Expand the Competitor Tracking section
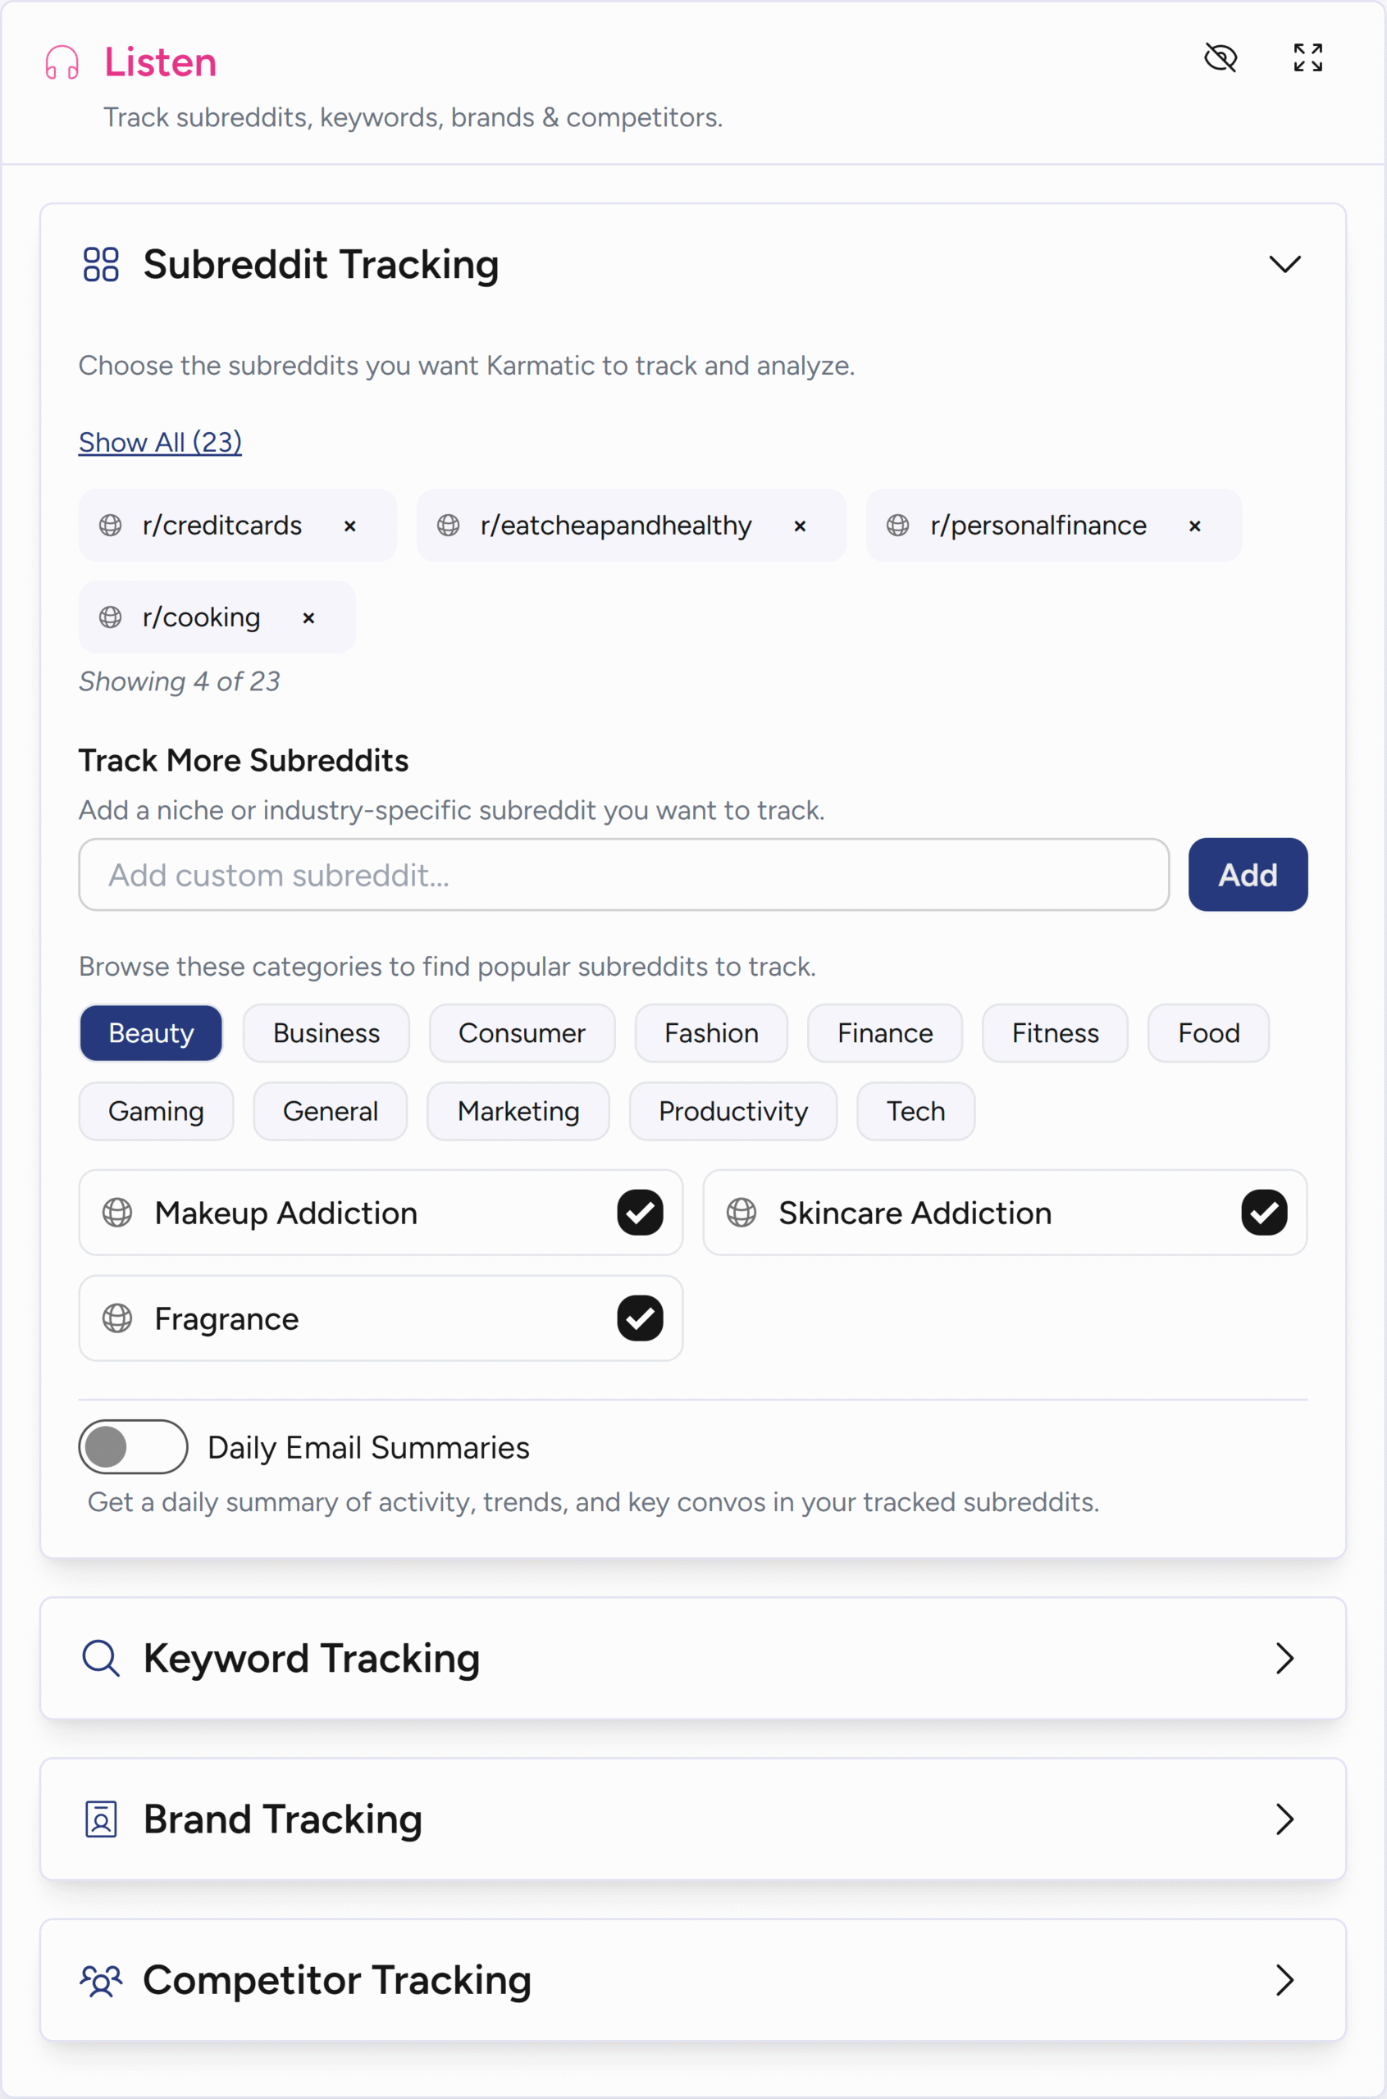 coord(1284,1979)
